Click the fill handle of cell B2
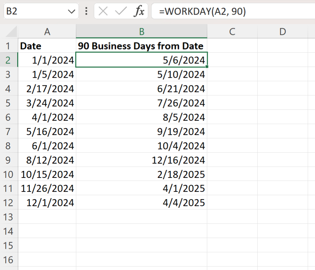Screen dimensions: 315x270 [207, 67]
